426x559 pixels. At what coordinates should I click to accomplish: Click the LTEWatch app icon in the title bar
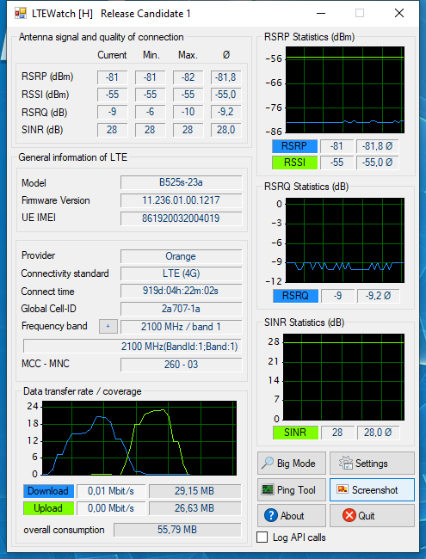pos(21,14)
